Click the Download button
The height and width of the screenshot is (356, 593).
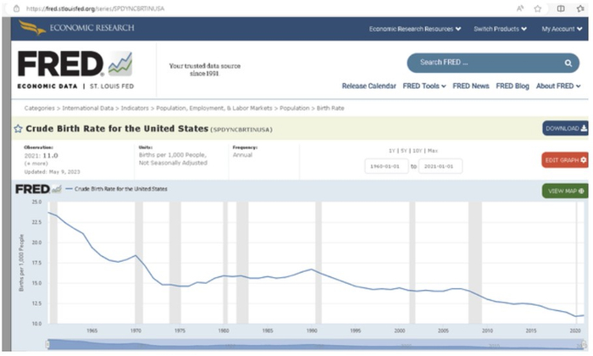click(565, 129)
